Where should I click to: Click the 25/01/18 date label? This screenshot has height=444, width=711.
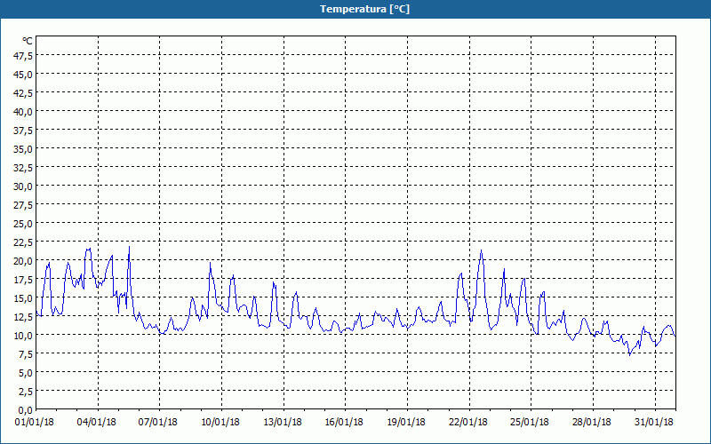[530, 423]
